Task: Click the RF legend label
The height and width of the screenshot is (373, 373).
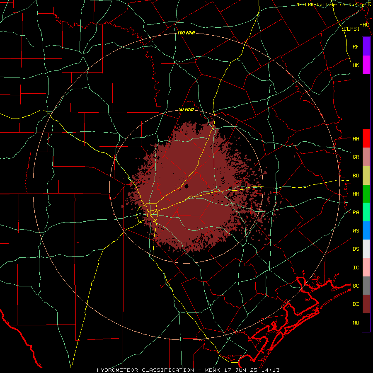Action: 356,46
